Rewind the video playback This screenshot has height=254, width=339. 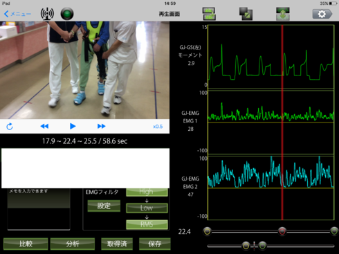click(44, 126)
